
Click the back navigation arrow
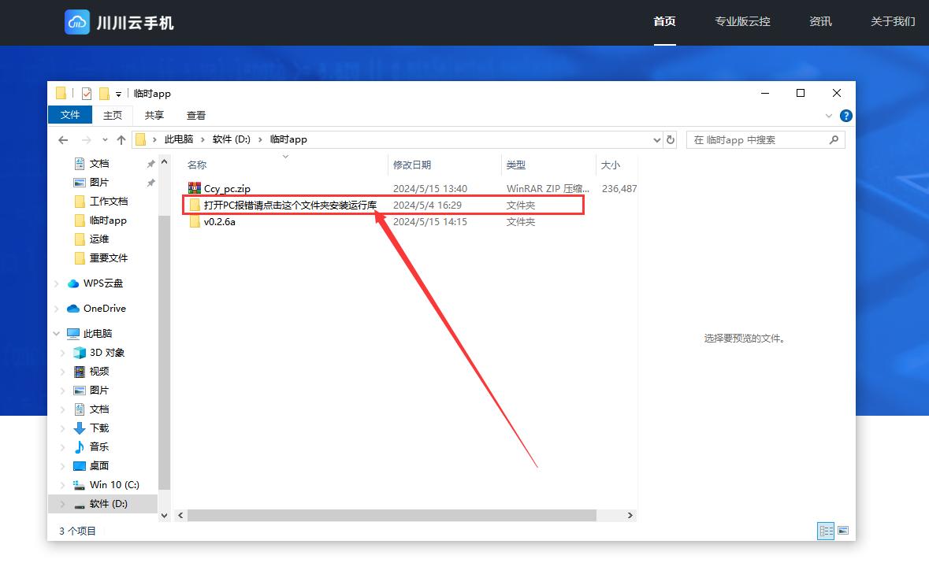point(64,139)
